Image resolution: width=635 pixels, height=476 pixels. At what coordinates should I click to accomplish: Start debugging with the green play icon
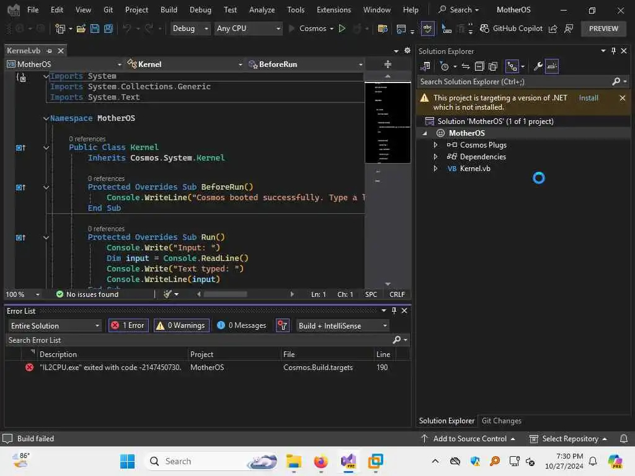342,29
